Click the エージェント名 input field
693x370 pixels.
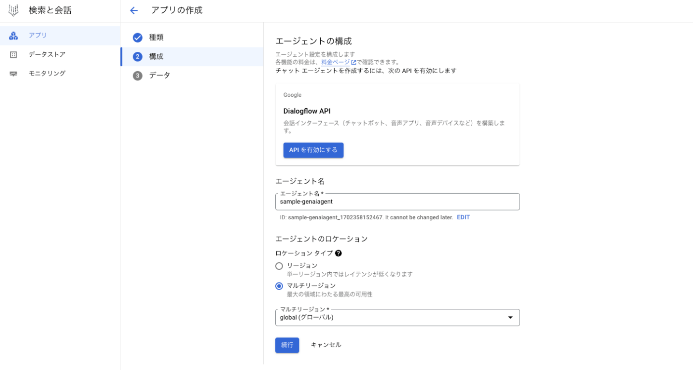pyautogui.click(x=397, y=202)
